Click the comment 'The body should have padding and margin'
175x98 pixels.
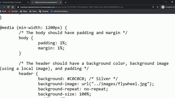(x=73, y=33)
